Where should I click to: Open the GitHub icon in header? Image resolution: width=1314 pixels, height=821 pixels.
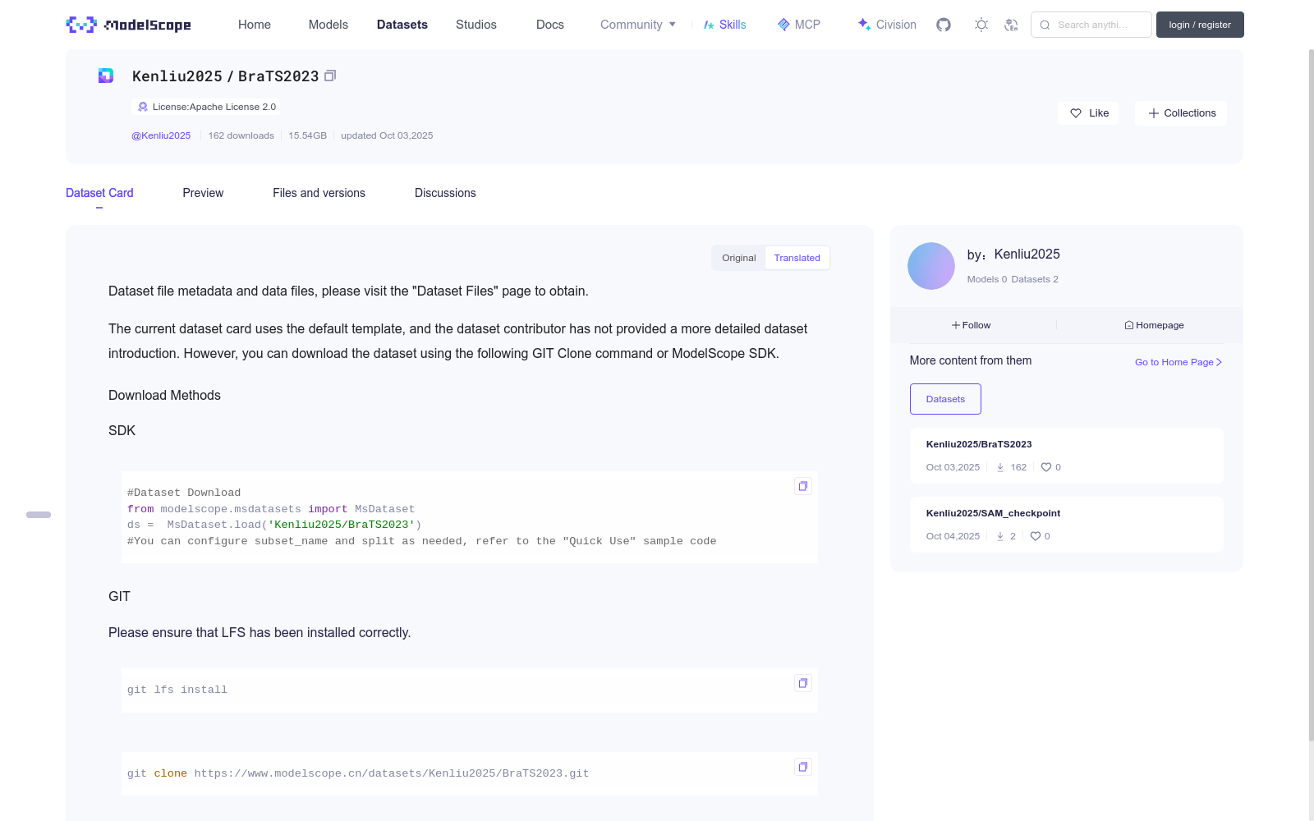click(944, 25)
